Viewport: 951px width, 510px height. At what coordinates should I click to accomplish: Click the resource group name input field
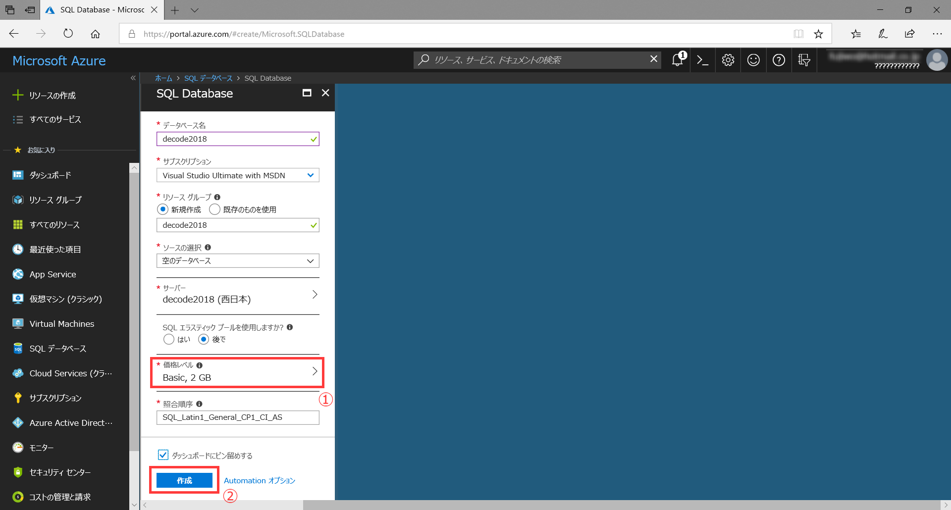[x=238, y=225]
